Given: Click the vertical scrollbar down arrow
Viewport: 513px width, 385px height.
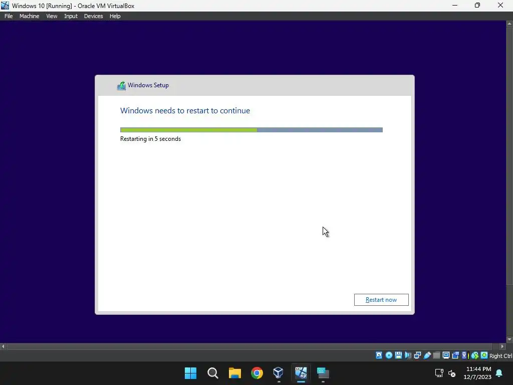Looking at the screenshot, I should [509, 339].
